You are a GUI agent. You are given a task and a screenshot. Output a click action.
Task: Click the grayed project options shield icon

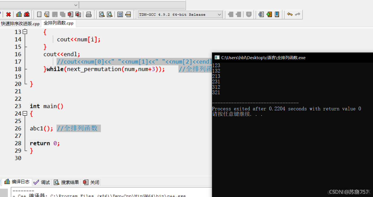point(249,14)
